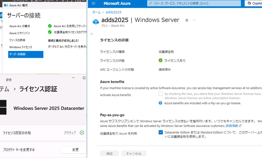The image size is (262, 158).
Task: Expand the collapsed side menu chevrons
Action: (92, 34)
